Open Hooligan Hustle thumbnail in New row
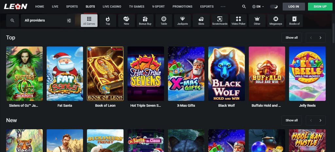This screenshot has height=152, width=335. (x=307, y=141)
